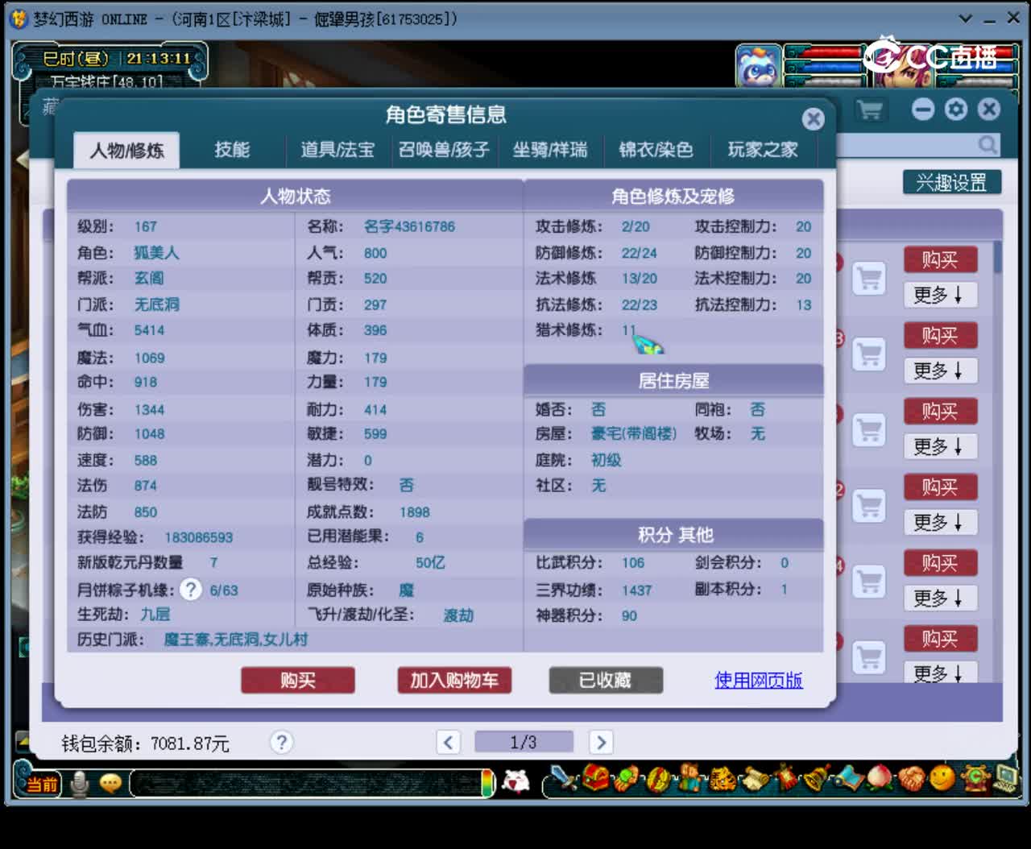Screen dimensions: 1031x849
Task: Open the computer system icon
Action: [x=1005, y=778]
